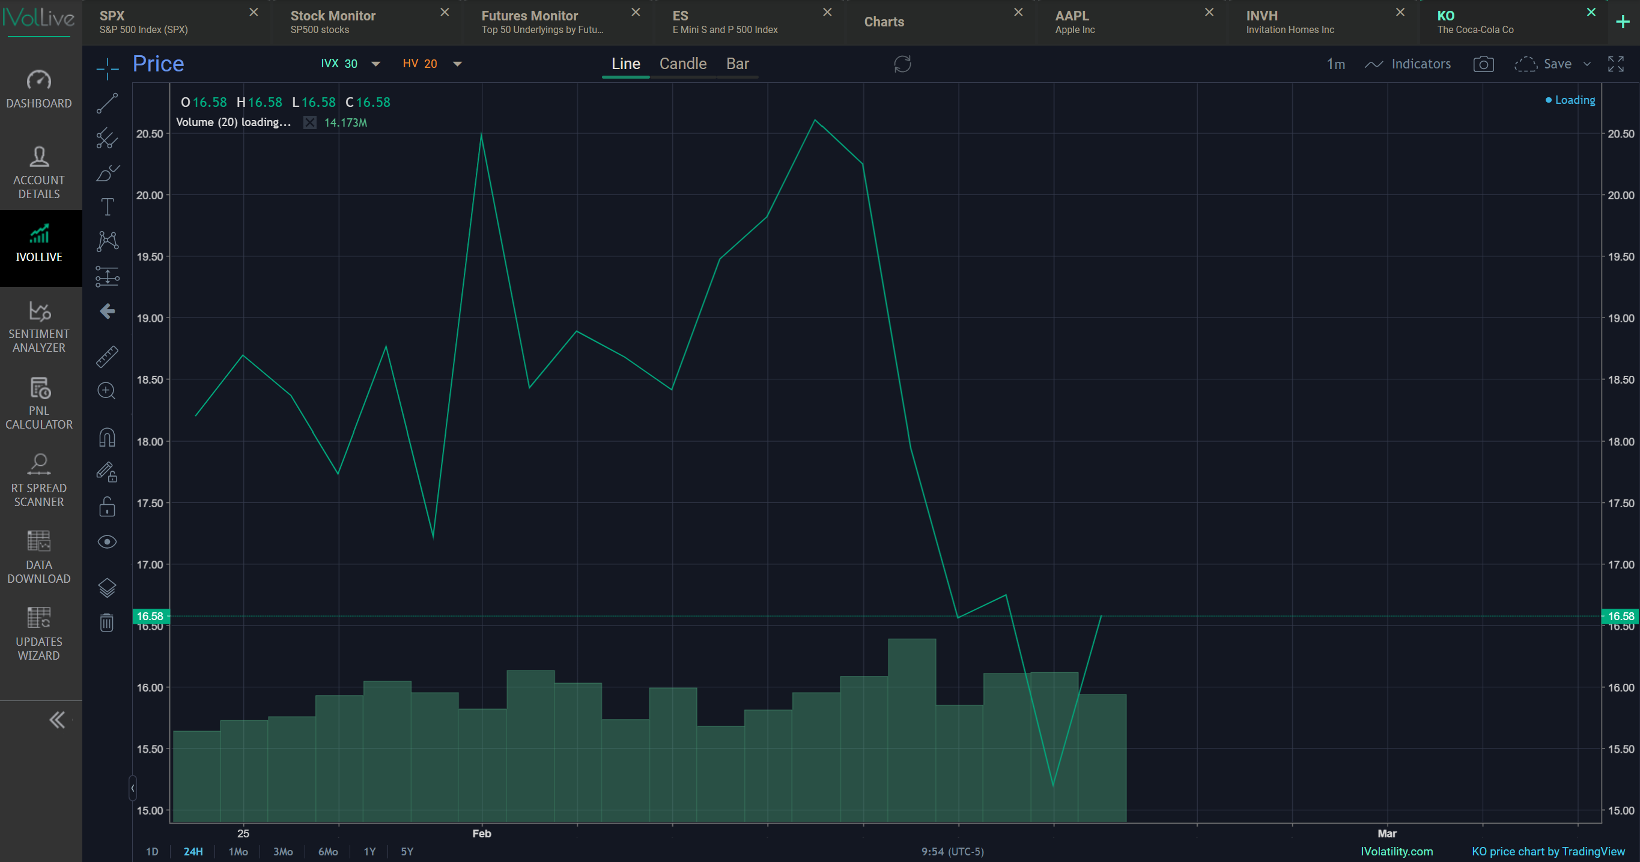Take a chart snapshot with camera icon
The height and width of the screenshot is (862, 1640).
(1483, 64)
